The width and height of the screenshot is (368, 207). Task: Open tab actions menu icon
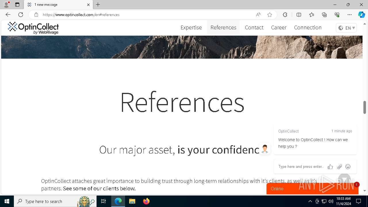click(17, 5)
